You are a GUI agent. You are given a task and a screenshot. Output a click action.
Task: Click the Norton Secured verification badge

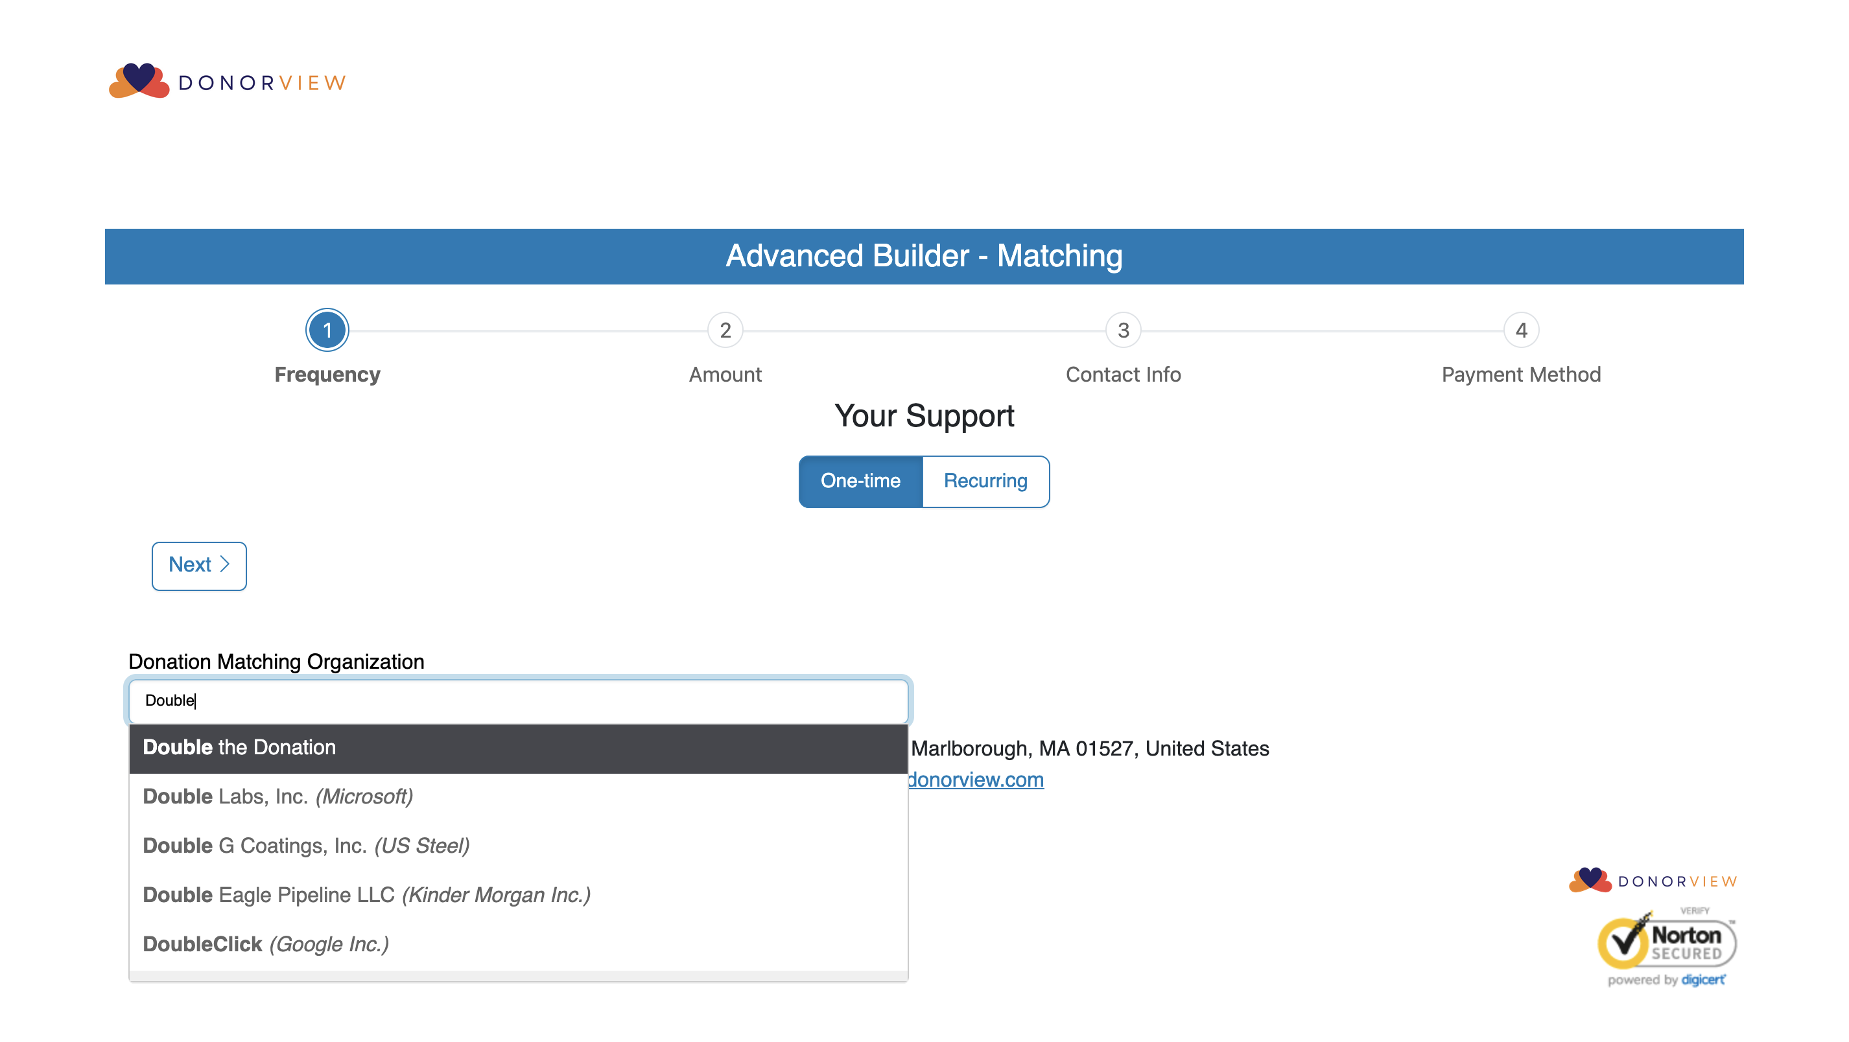click(x=1666, y=947)
